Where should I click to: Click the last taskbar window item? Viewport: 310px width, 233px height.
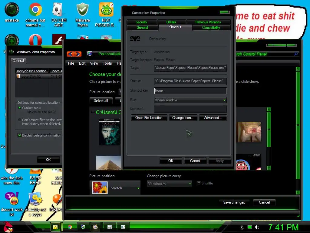123,227
